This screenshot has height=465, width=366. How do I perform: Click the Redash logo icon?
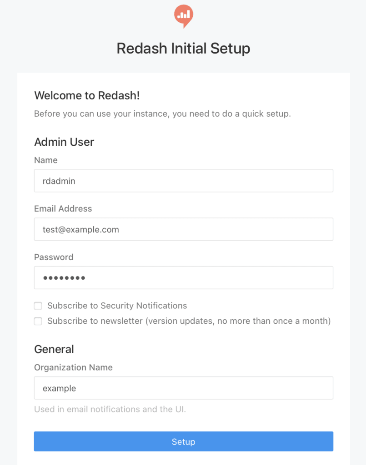point(183,16)
